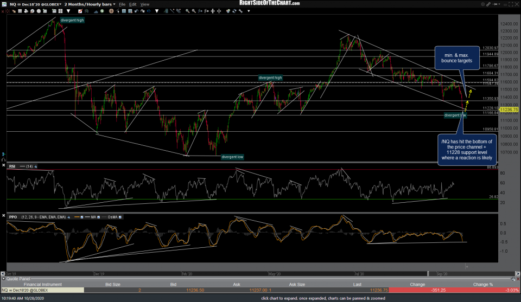This screenshot has width=521, height=302.
Task: Click the 'min. & max. bounce targets' callout
Action: (457, 58)
